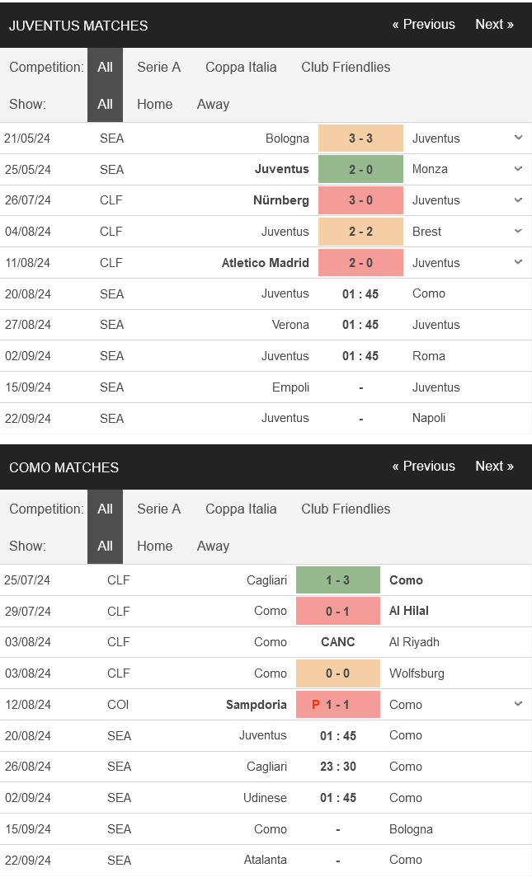Select All competition tab in Como matches
Viewport: 532px width, 882px height.
[x=105, y=509]
